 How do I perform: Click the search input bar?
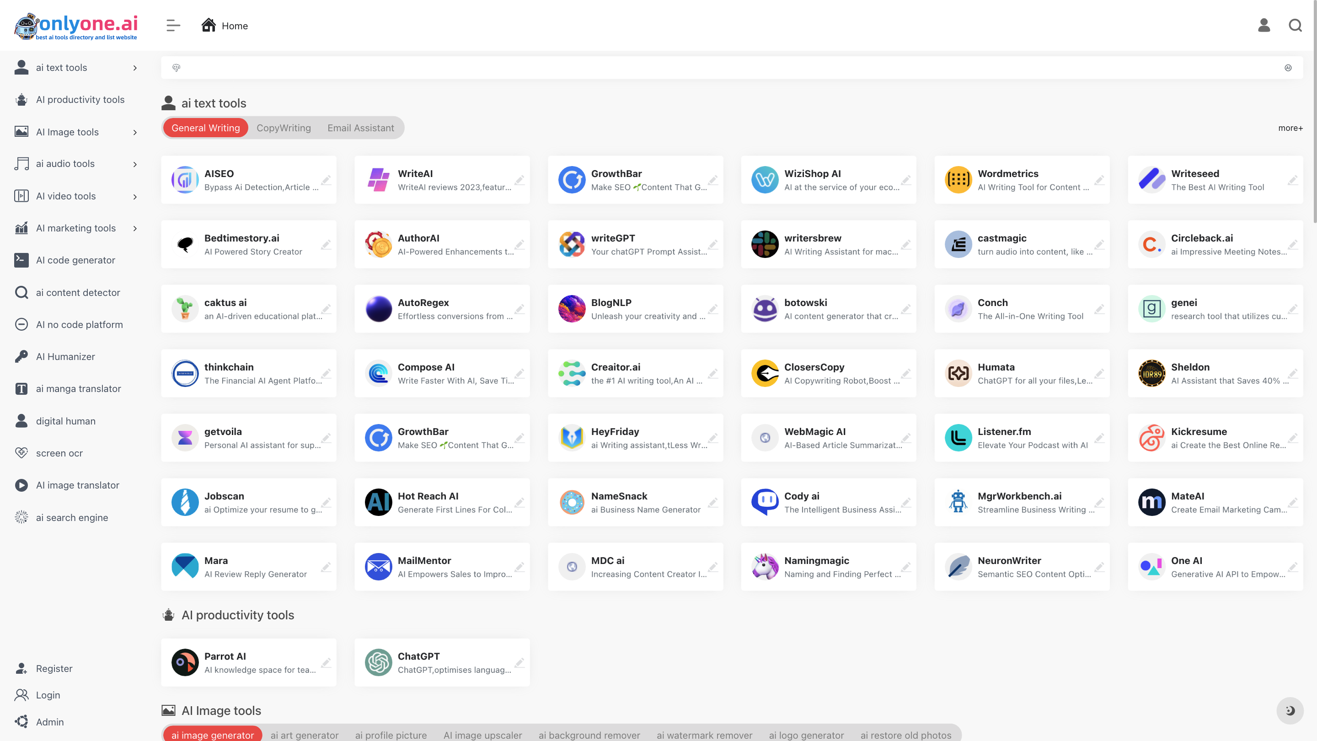(731, 68)
